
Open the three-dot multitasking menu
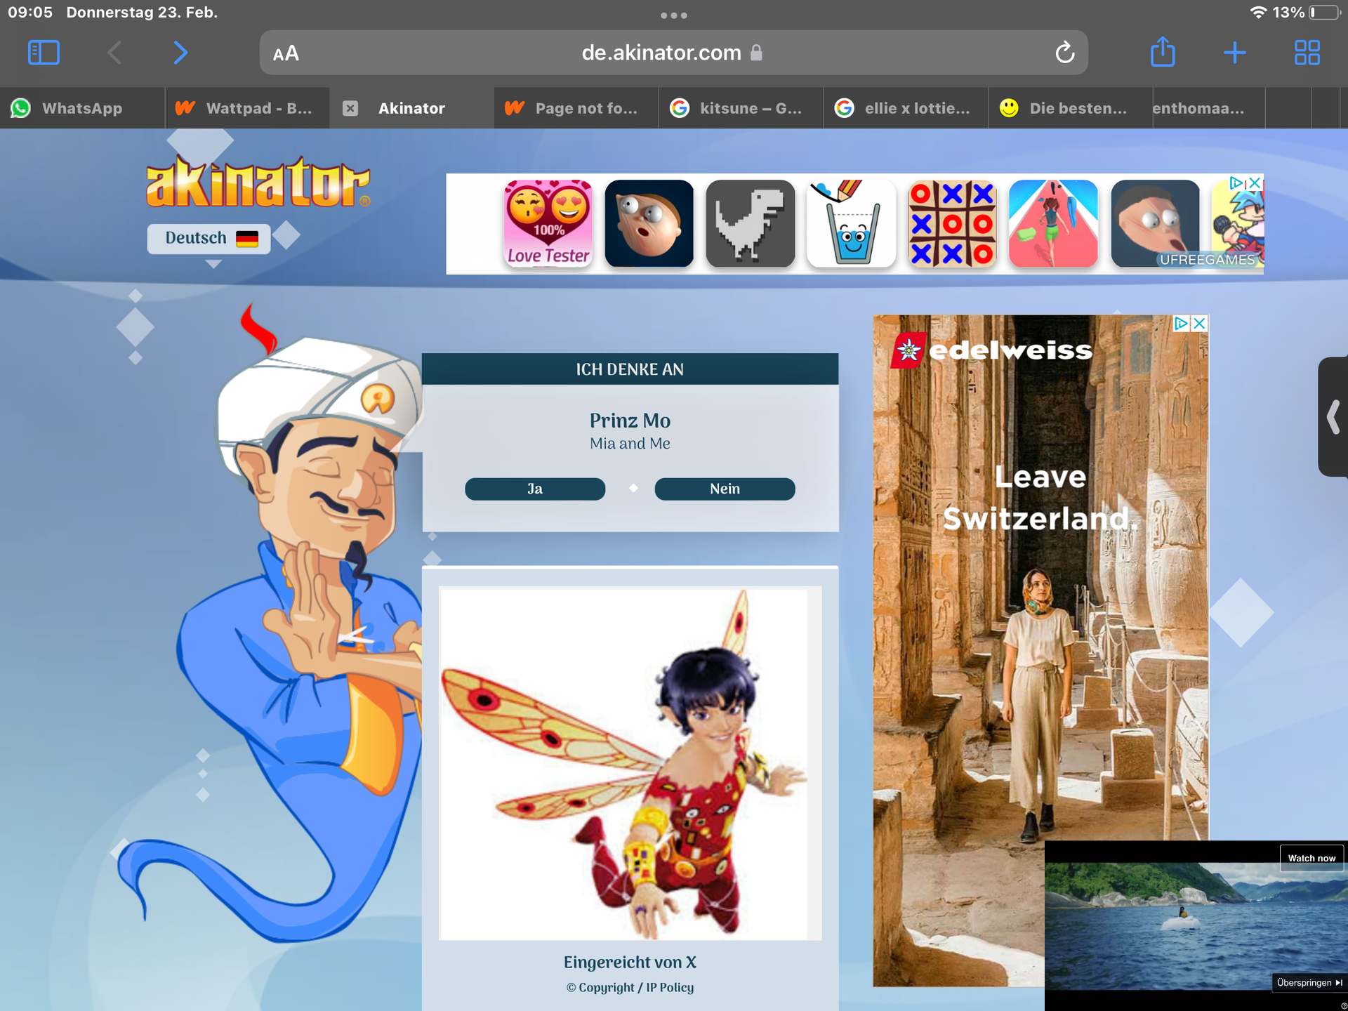click(673, 15)
